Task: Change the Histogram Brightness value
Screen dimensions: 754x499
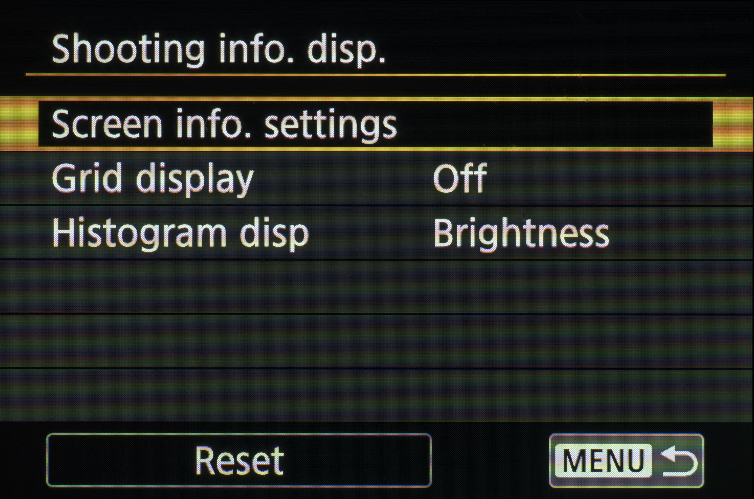Action: (521, 233)
